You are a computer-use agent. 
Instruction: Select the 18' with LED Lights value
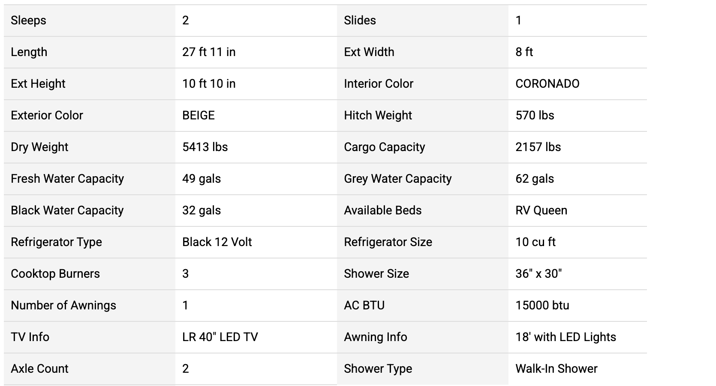tap(566, 337)
